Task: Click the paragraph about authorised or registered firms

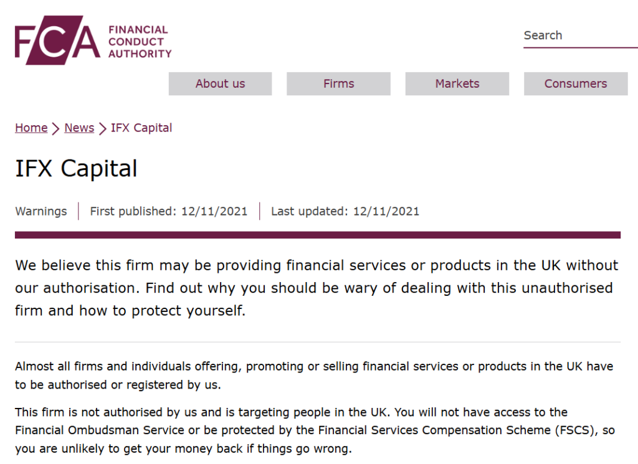Action: [314, 376]
